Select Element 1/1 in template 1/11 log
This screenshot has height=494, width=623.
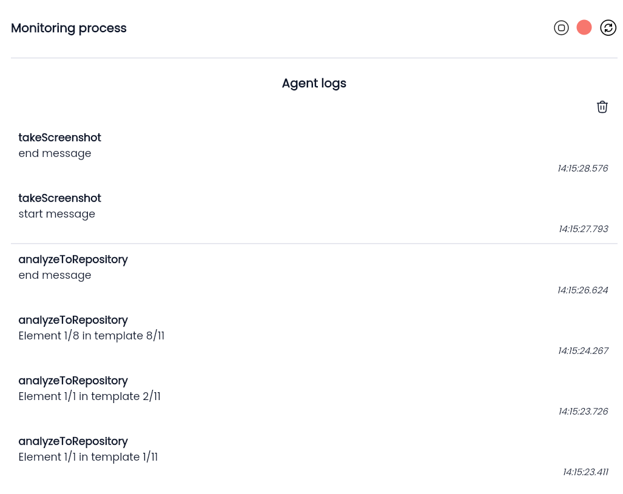(x=314, y=456)
